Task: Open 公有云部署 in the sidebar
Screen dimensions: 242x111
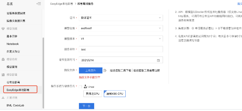Action: click(13, 82)
